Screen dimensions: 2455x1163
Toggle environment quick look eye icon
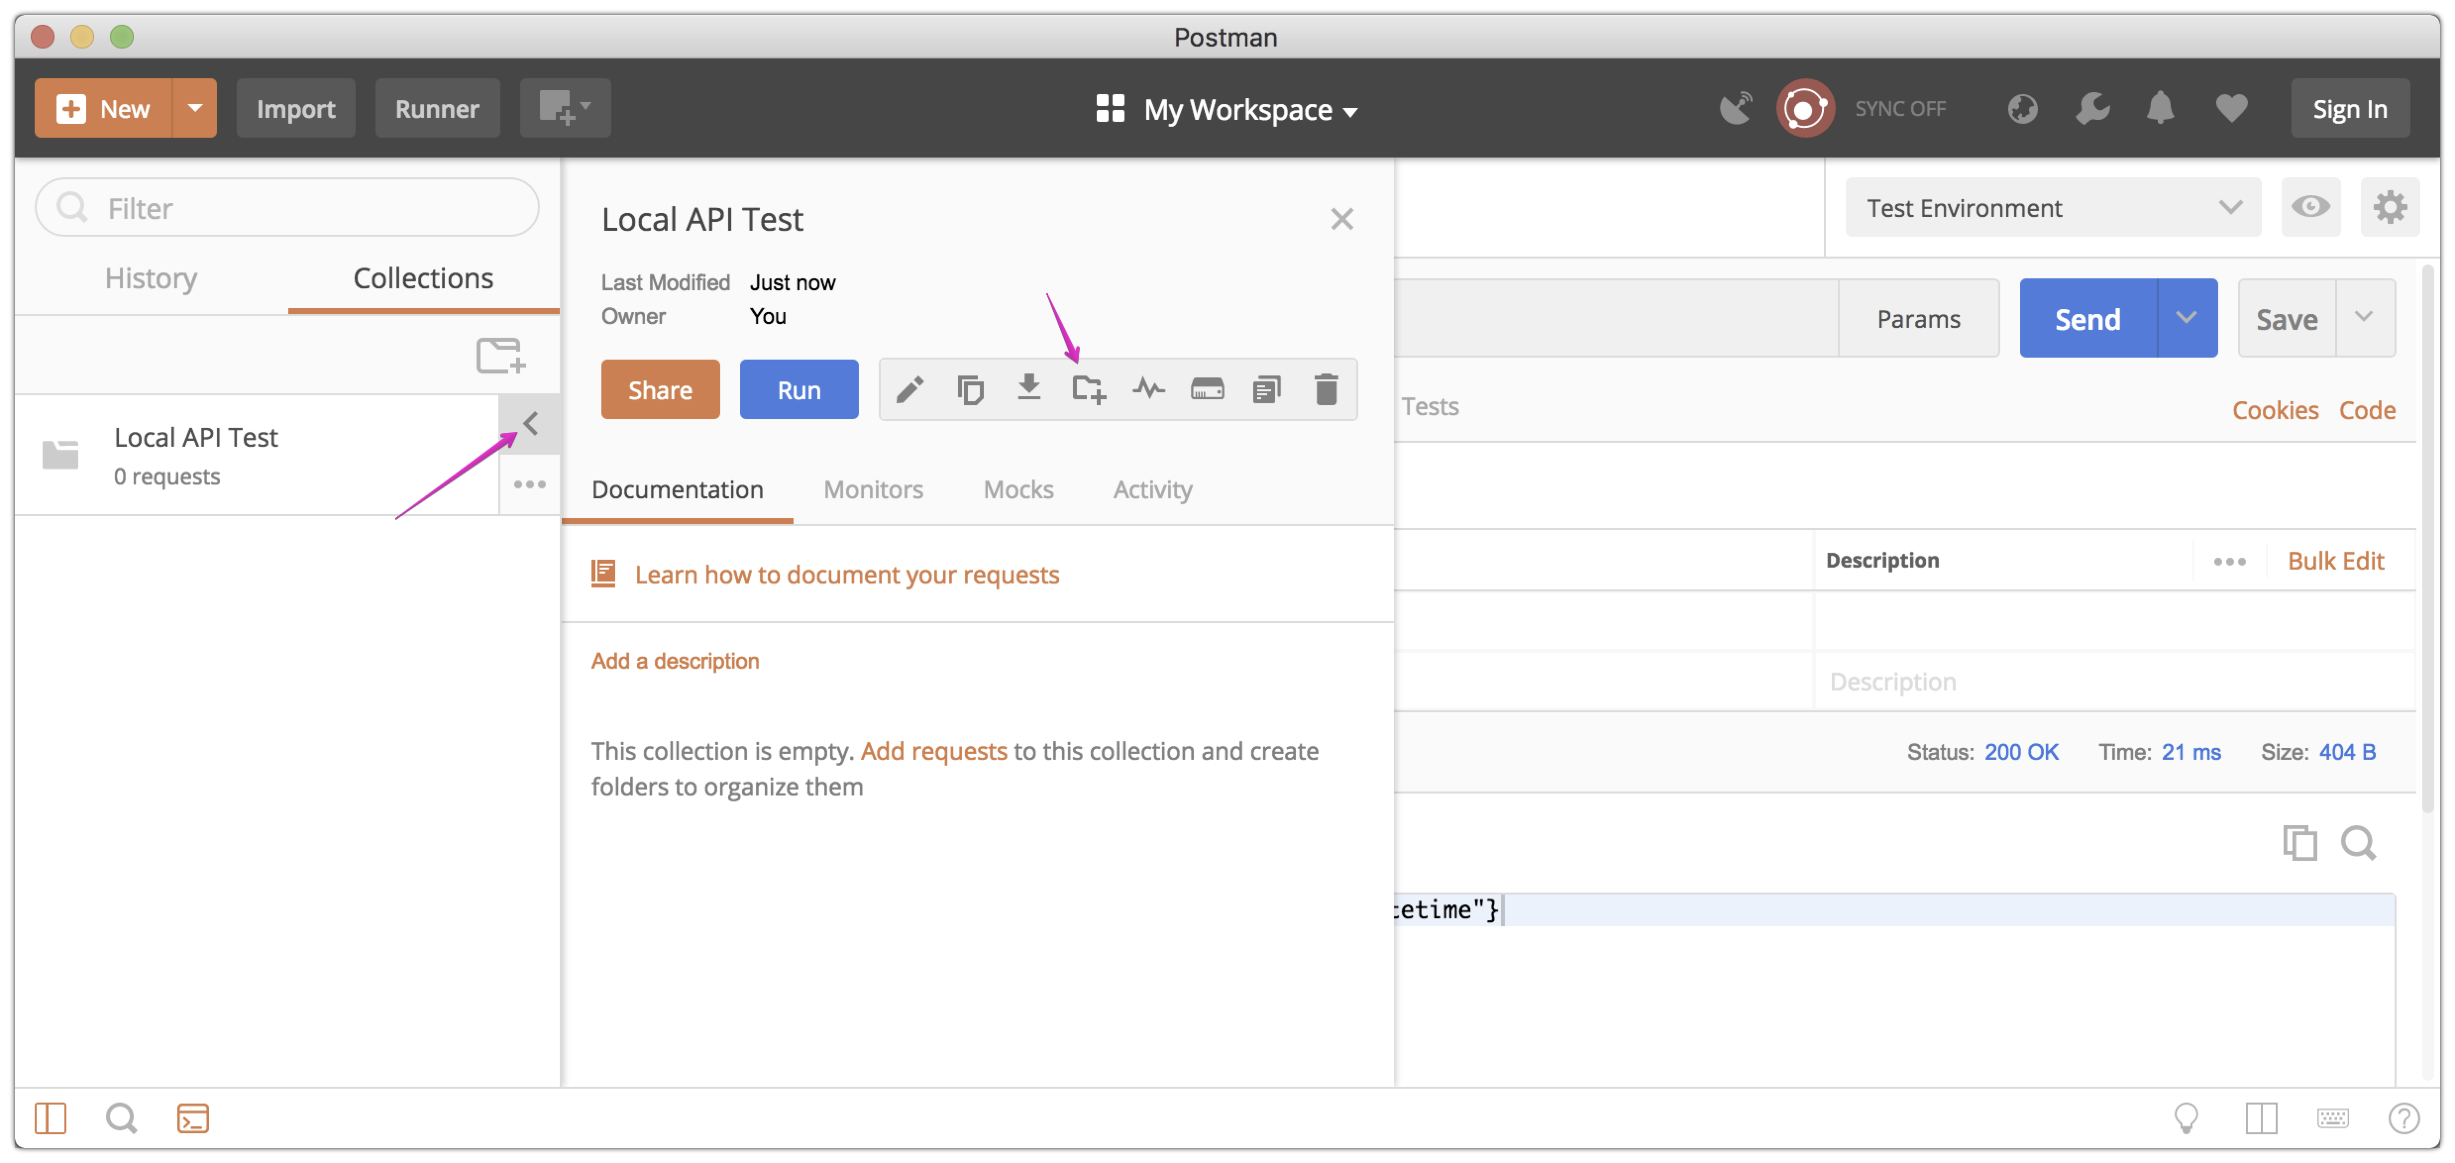[x=2310, y=207]
